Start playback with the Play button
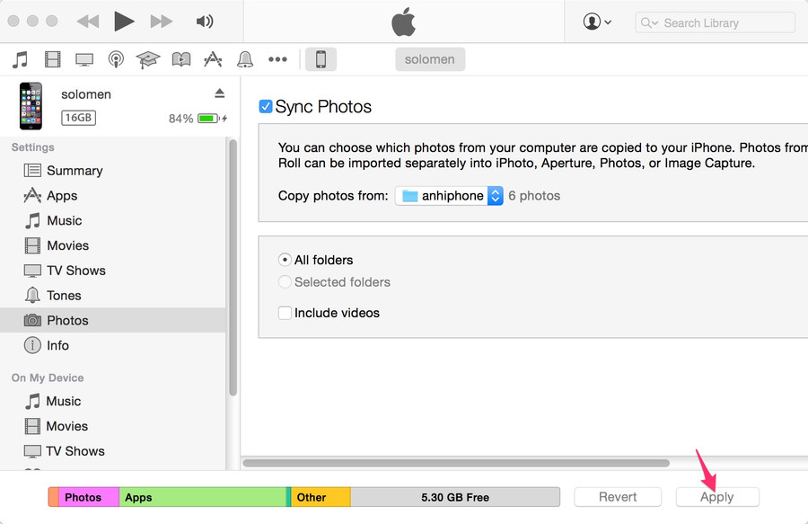The image size is (808, 524). tap(124, 22)
